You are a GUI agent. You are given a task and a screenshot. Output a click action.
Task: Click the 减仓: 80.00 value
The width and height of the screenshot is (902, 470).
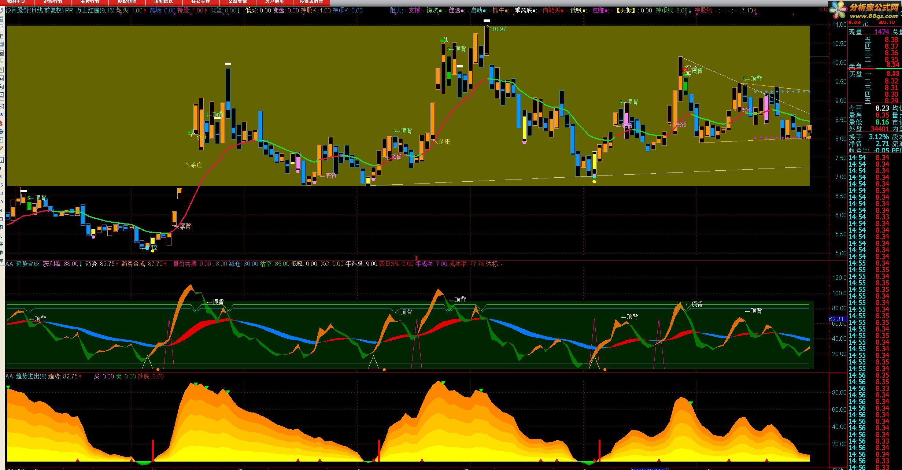tap(243, 264)
